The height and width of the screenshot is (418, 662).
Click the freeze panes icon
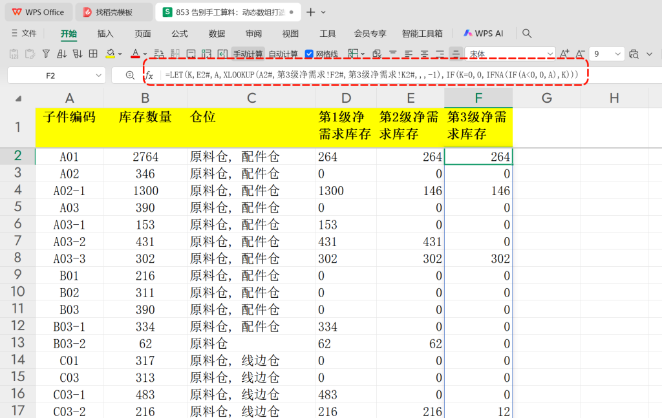coord(353,54)
